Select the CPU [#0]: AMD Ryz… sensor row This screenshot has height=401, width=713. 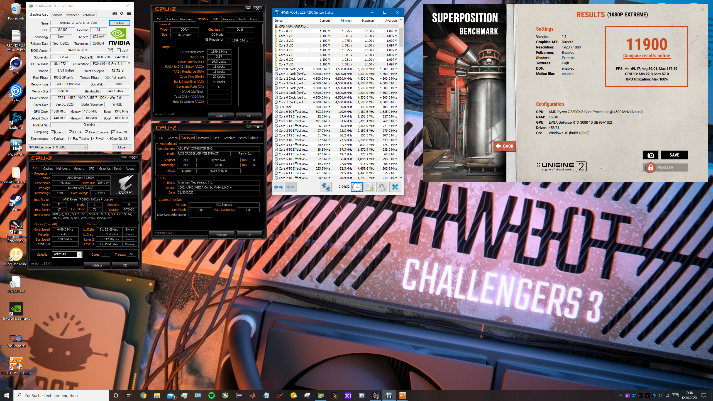click(336, 26)
